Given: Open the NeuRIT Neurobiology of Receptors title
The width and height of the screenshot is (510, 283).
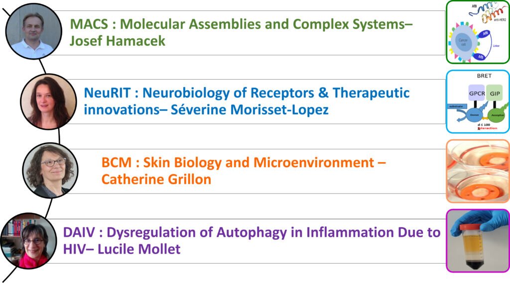Looking at the screenshot, I should (x=247, y=101).
